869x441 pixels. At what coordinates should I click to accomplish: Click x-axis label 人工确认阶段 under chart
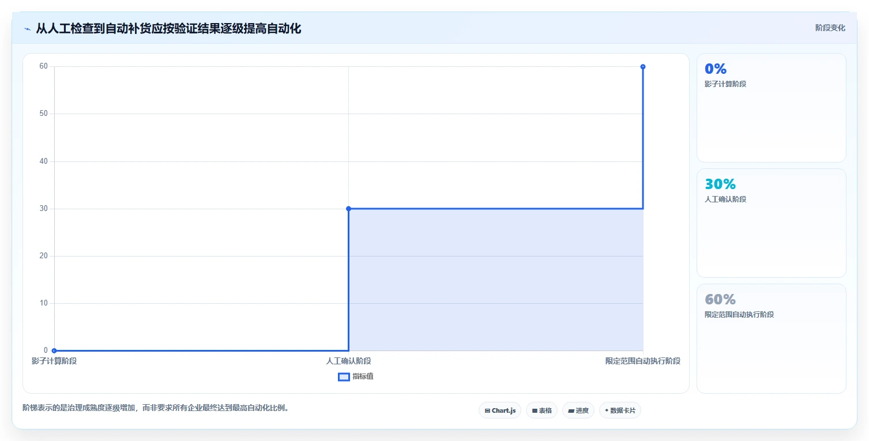[348, 361]
